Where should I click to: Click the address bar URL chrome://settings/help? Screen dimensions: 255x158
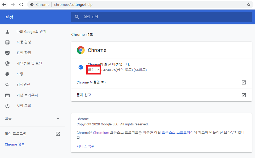[x=73, y=5]
